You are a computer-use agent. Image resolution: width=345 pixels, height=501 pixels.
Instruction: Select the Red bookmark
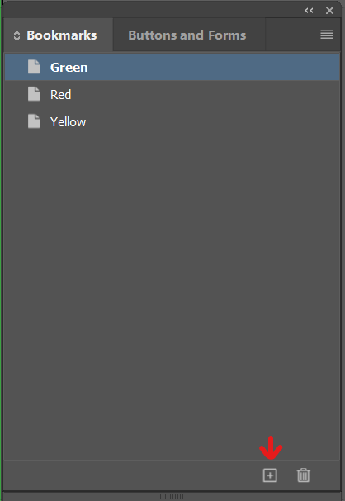click(61, 94)
